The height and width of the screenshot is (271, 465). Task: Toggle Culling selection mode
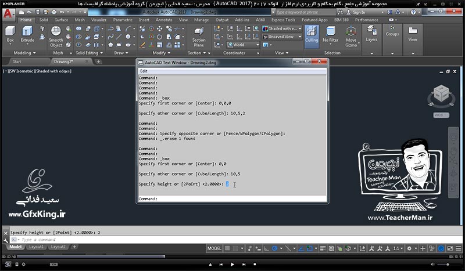[x=312, y=37]
